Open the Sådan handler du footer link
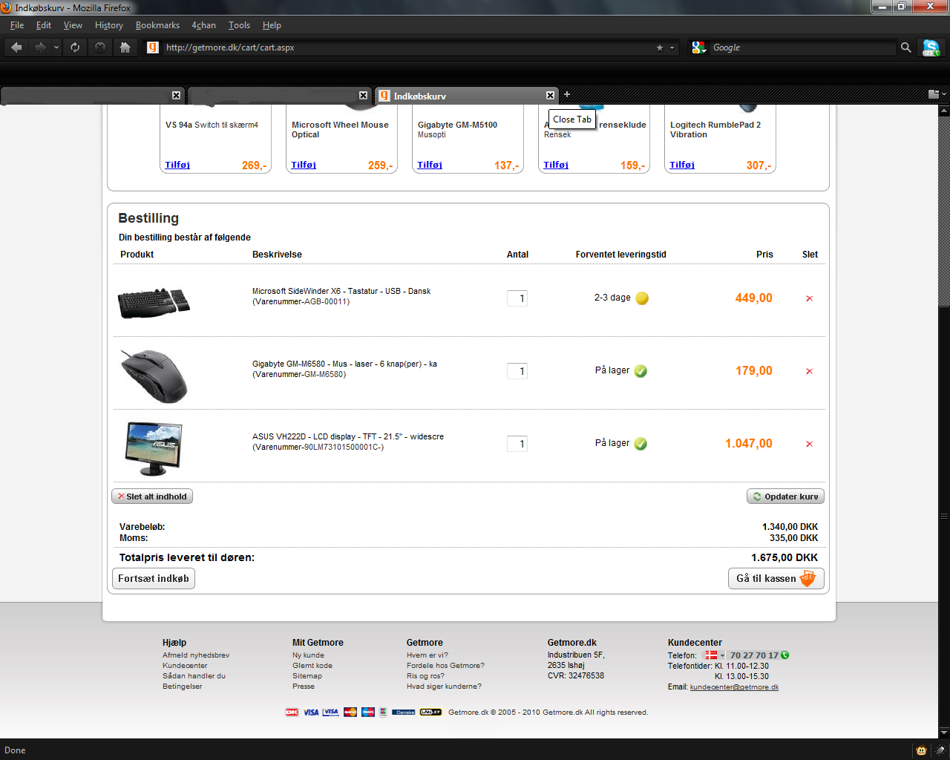The image size is (950, 760). pyautogui.click(x=194, y=676)
